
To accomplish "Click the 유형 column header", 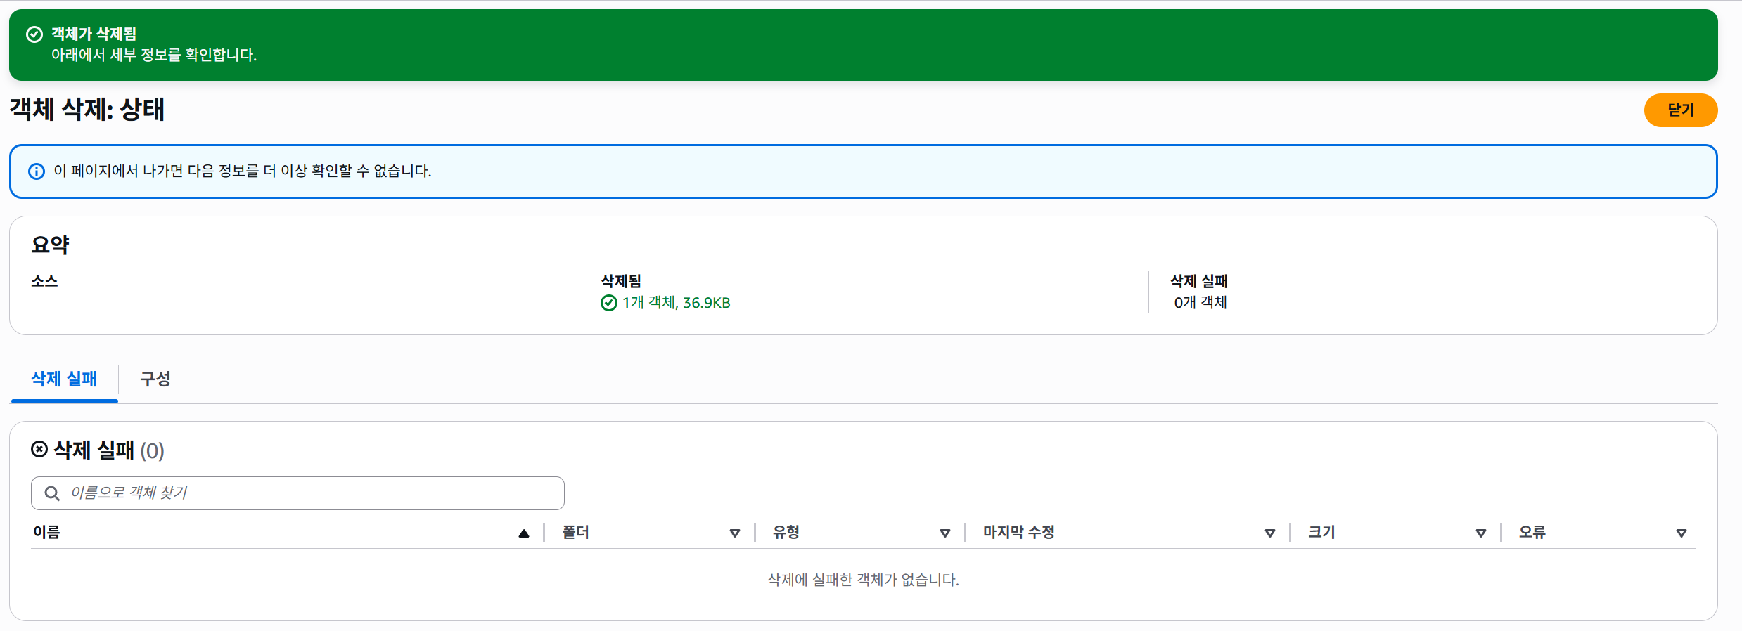I will (x=786, y=533).
